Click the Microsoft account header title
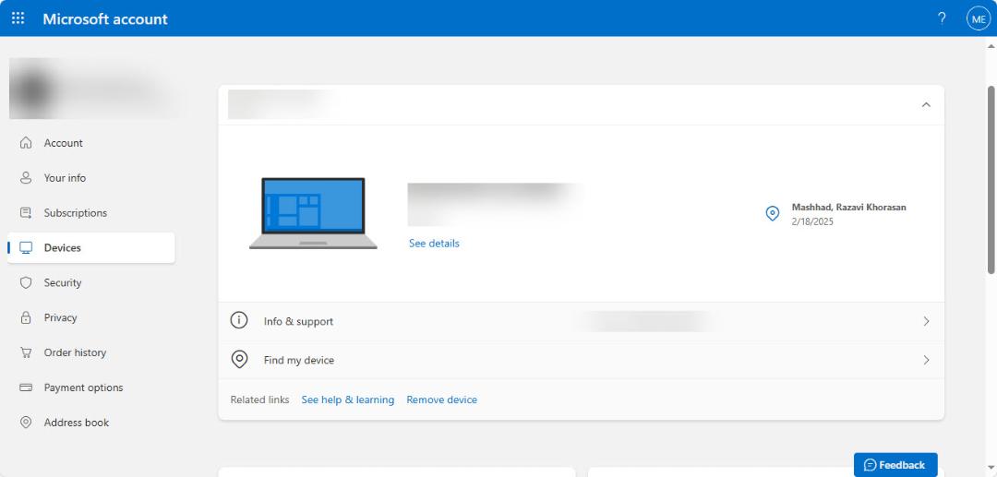997x477 pixels. [x=105, y=19]
